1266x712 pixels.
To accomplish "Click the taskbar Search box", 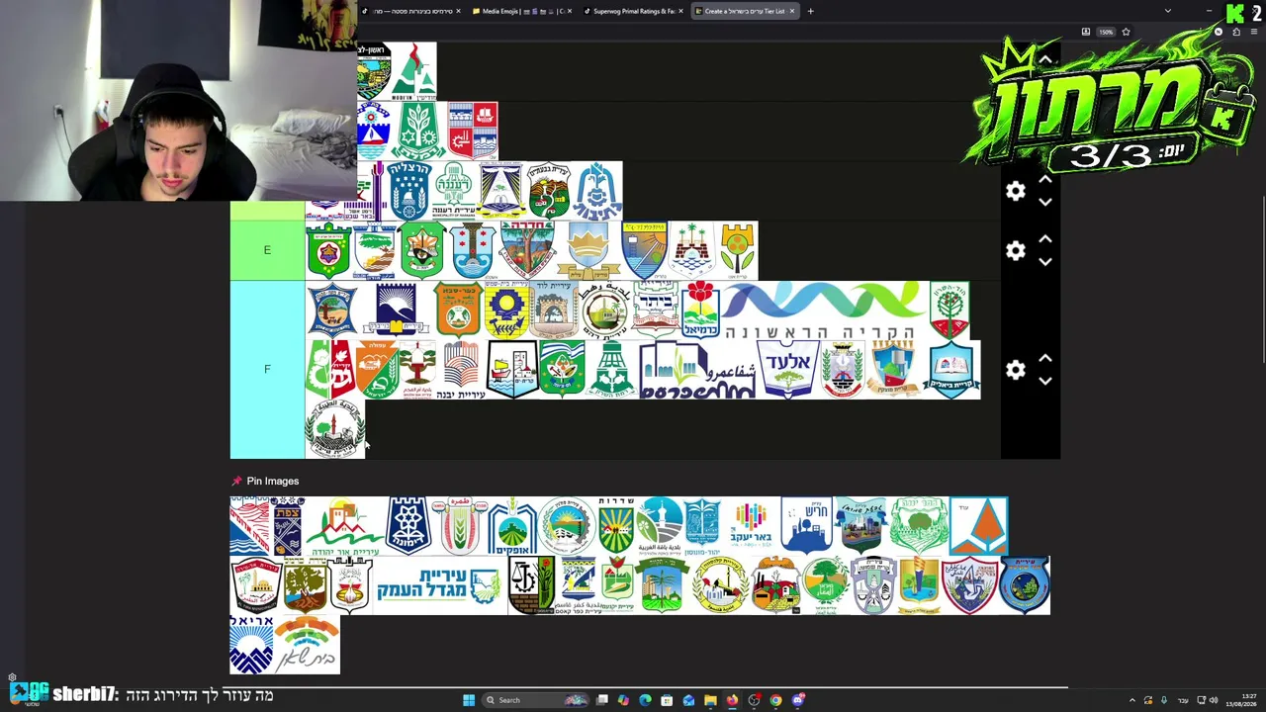I will tap(534, 700).
